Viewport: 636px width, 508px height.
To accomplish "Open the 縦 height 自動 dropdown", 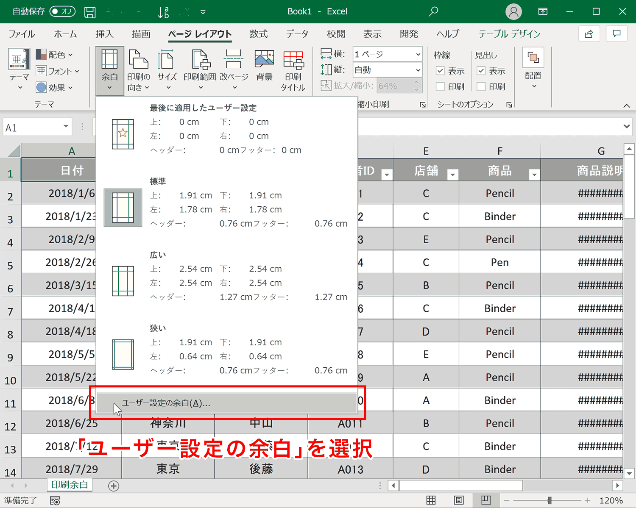I will coord(418,70).
